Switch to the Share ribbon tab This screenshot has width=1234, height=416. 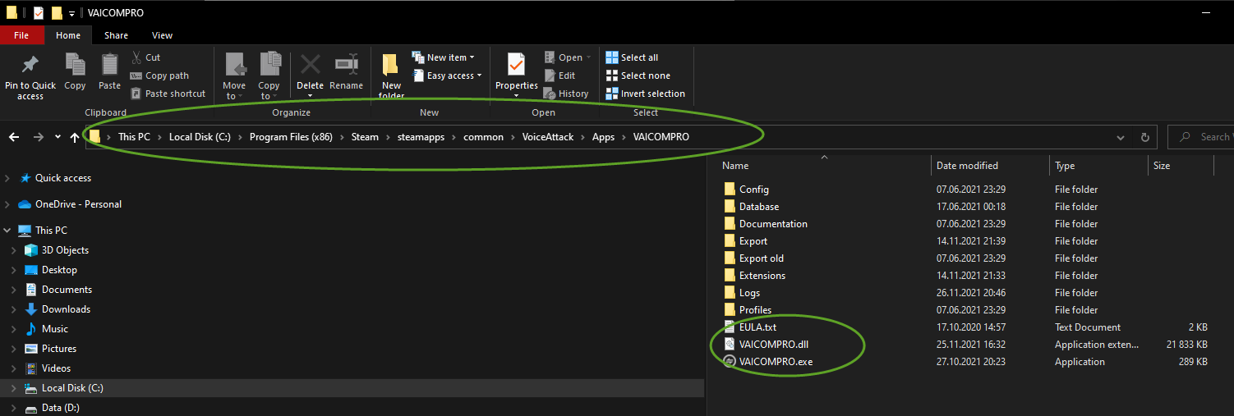(116, 35)
